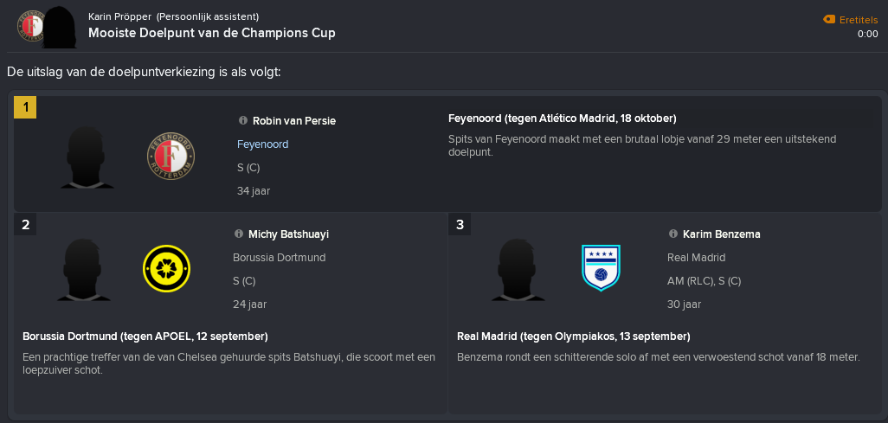Open Eretitels category link

(859, 20)
